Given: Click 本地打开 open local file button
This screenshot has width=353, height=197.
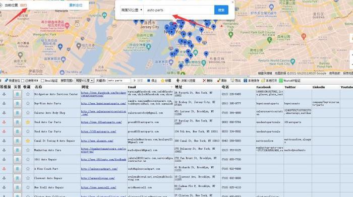Looking at the screenshot, I should [x=269, y=81].
